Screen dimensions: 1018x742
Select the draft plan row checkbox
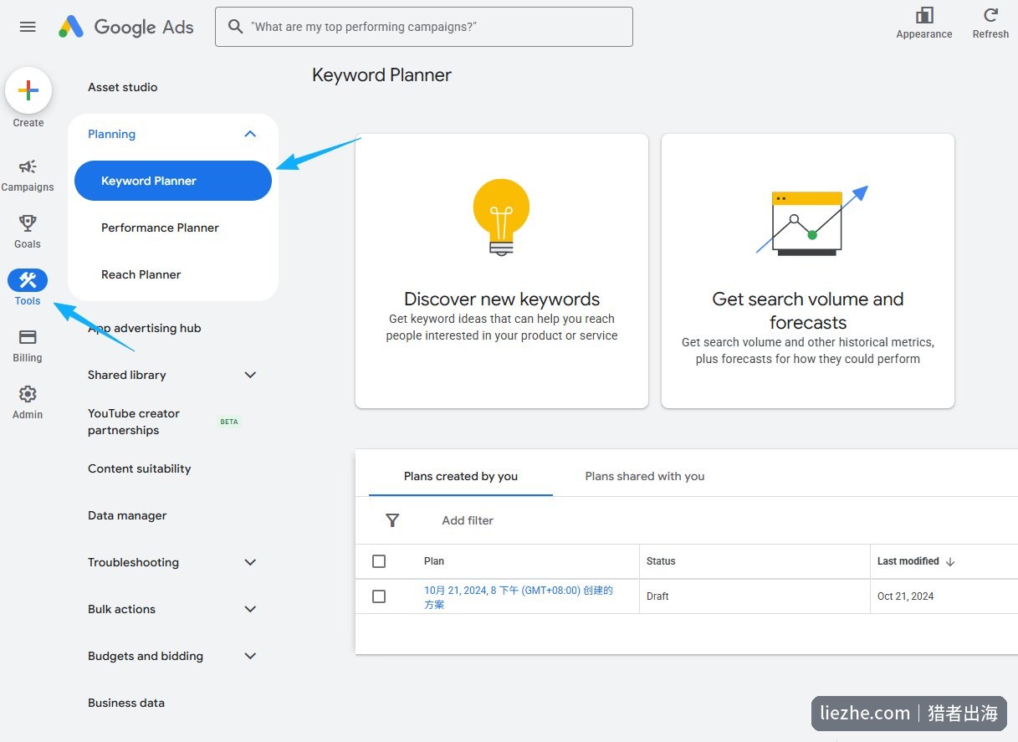(379, 596)
